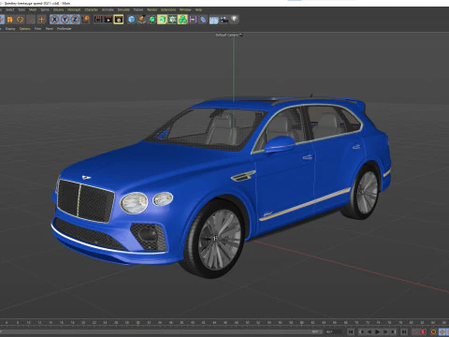Go to end of animation
This screenshot has height=337, width=449.
coord(404,332)
